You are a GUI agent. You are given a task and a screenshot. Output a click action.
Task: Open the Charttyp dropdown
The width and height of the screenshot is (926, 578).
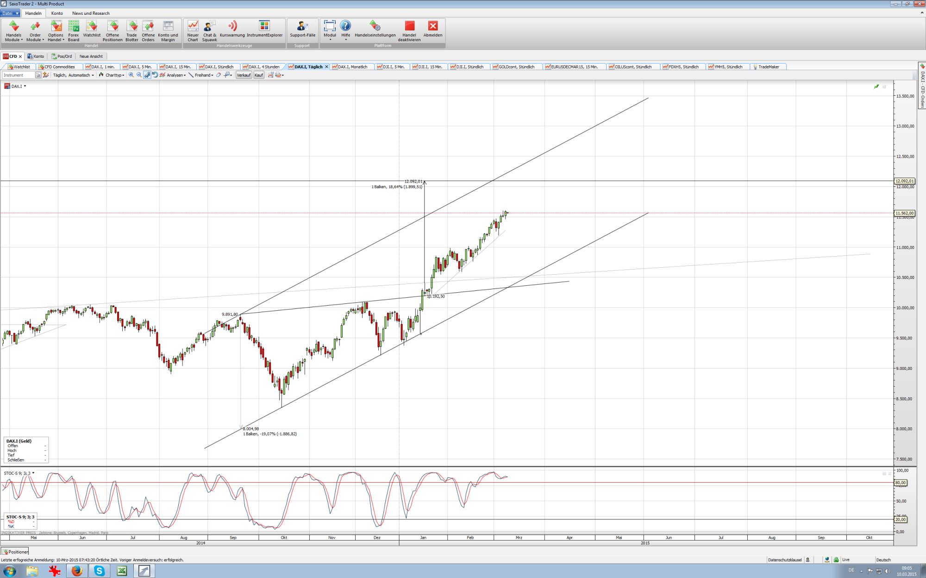coord(114,75)
